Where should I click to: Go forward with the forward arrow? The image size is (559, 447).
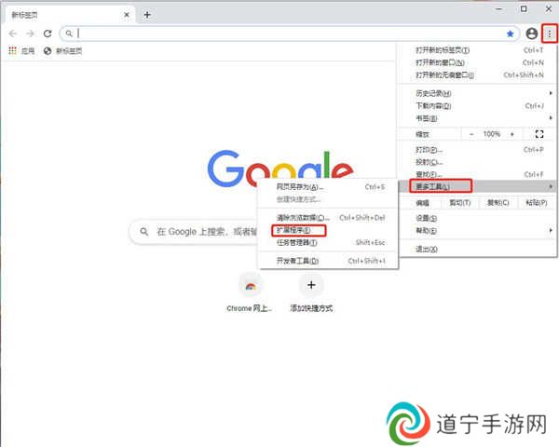(31, 34)
